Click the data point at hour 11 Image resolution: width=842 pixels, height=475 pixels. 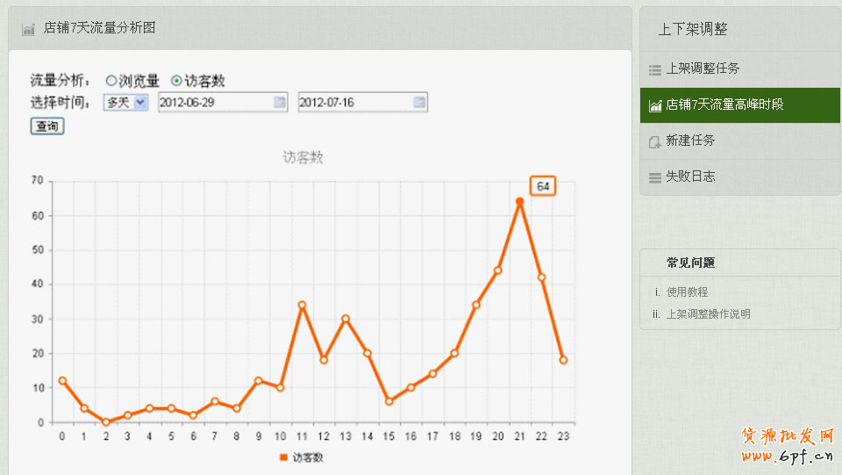tap(302, 306)
